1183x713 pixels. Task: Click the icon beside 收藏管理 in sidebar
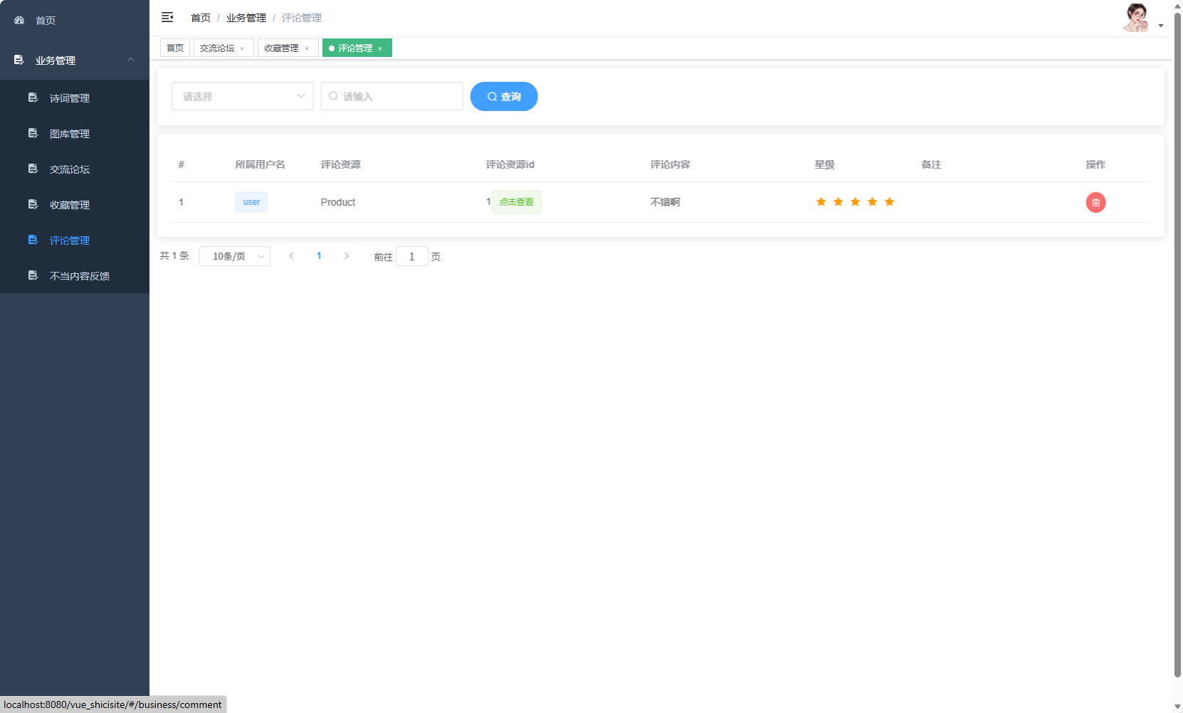[33, 204]
